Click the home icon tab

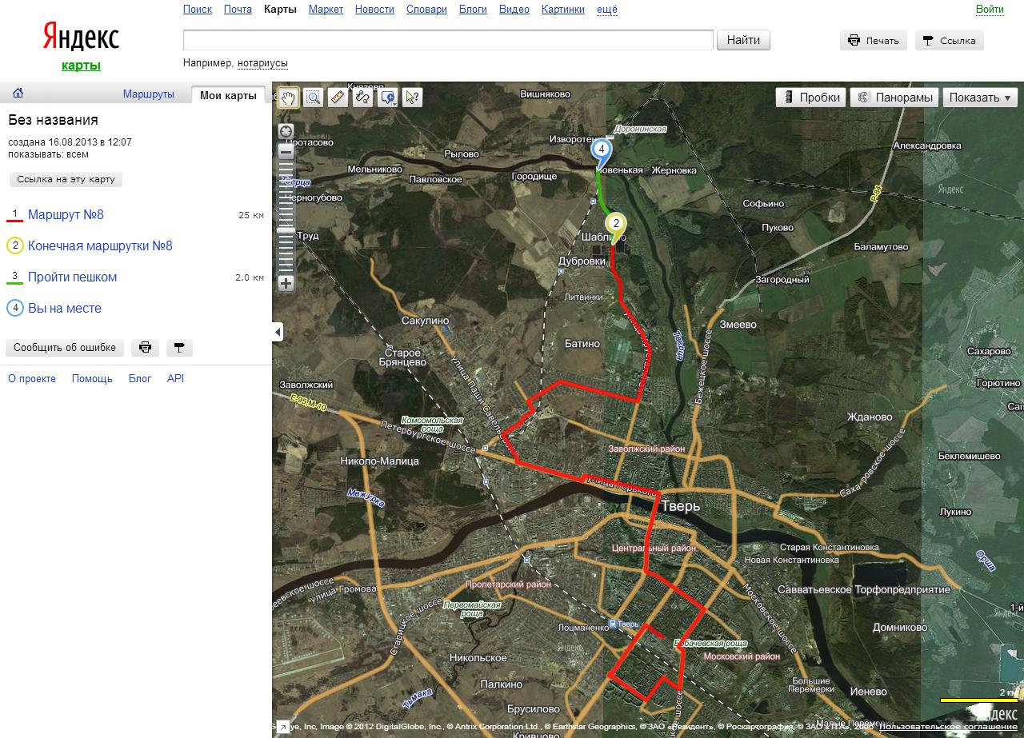point(18,93)
